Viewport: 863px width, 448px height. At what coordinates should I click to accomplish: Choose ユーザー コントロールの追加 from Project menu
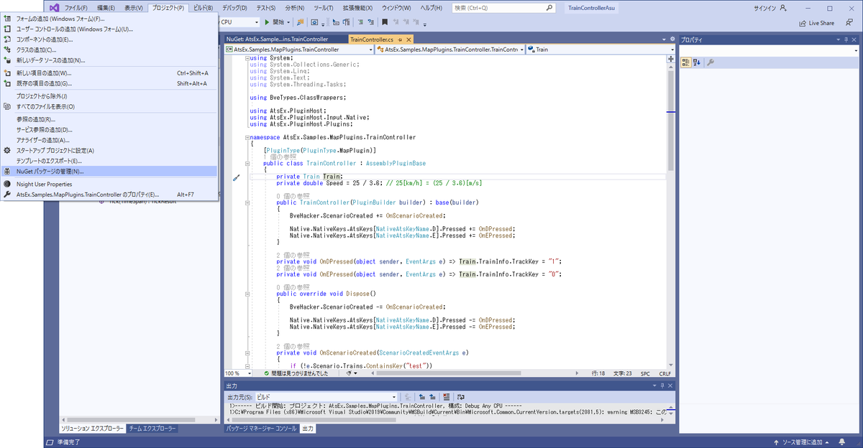pyautogui.click(x=109, y=29)
